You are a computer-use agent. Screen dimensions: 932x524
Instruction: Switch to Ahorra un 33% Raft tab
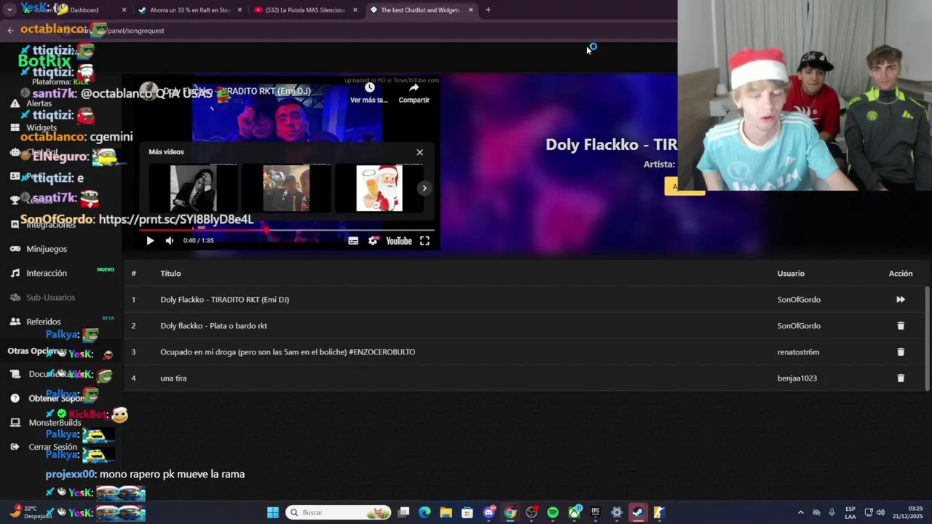[190, 10]
